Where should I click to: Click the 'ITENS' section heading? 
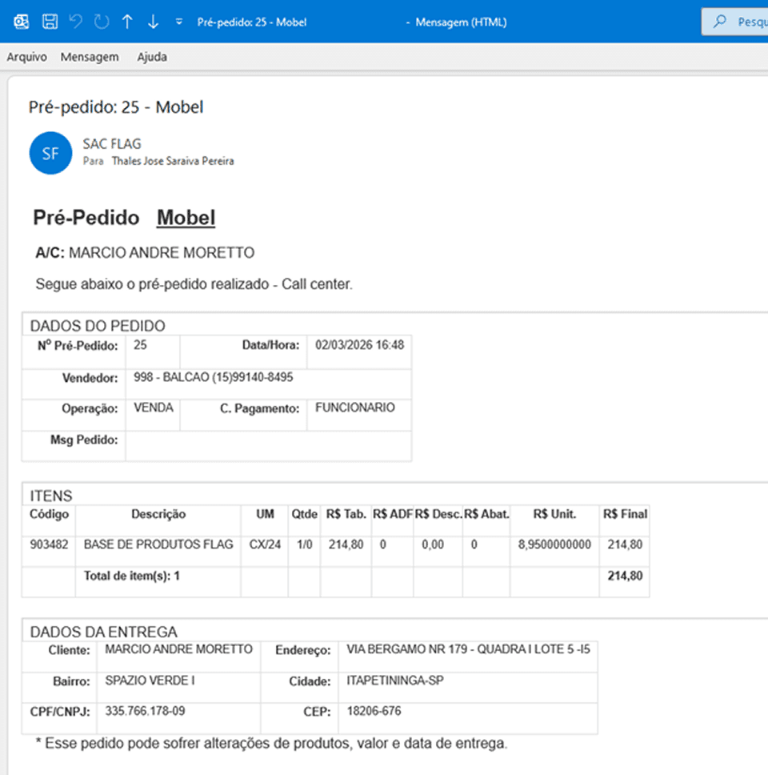point(51,496)
